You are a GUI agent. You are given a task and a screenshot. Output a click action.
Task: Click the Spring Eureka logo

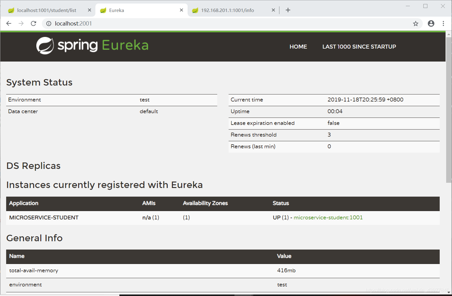coord(92,46)
